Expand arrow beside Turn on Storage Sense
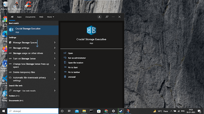The height and width of the screenshot is (114, 204). 55,59
